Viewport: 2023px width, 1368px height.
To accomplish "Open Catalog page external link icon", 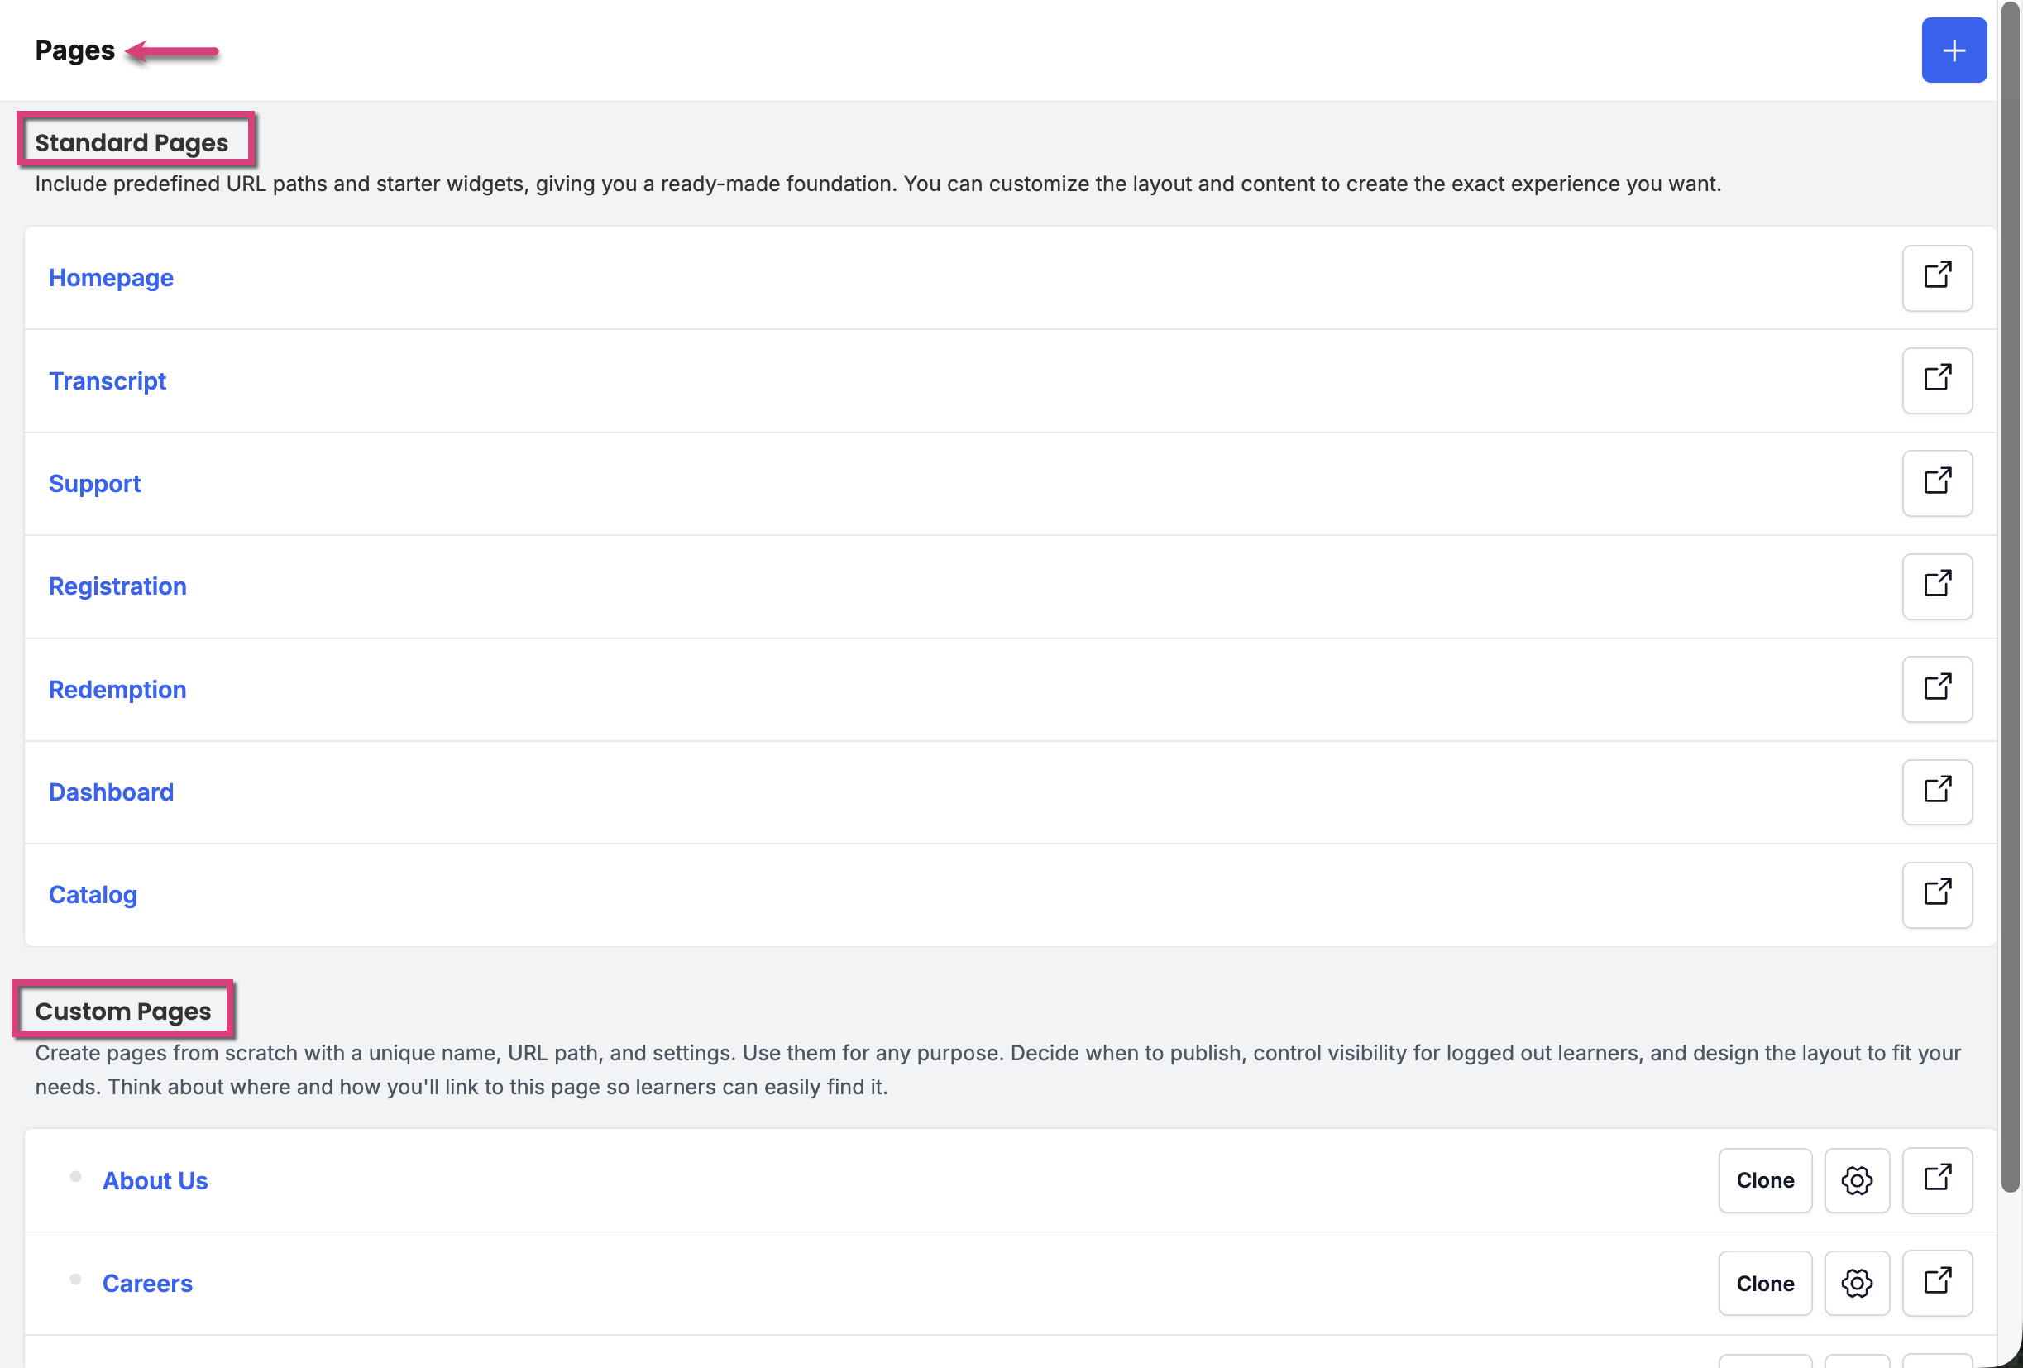I will [1937, 895].
